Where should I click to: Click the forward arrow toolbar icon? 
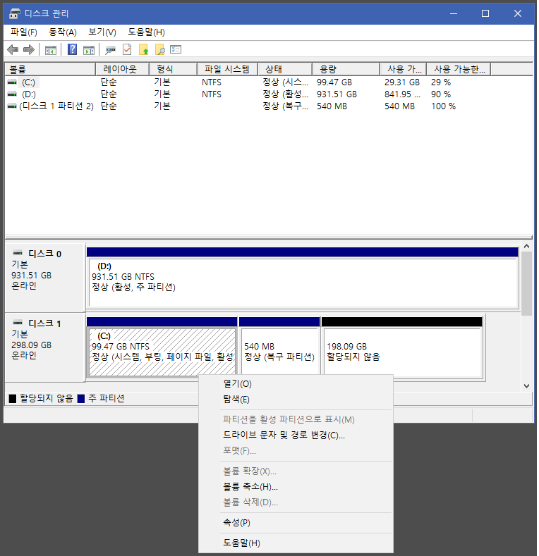(x=29, y=49)
